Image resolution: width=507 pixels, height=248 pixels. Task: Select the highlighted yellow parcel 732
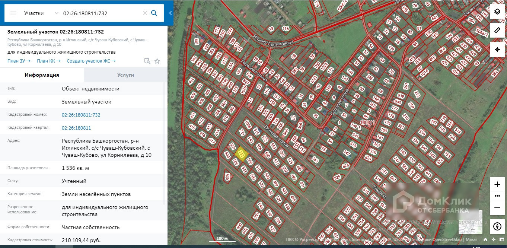click(242, 154)
